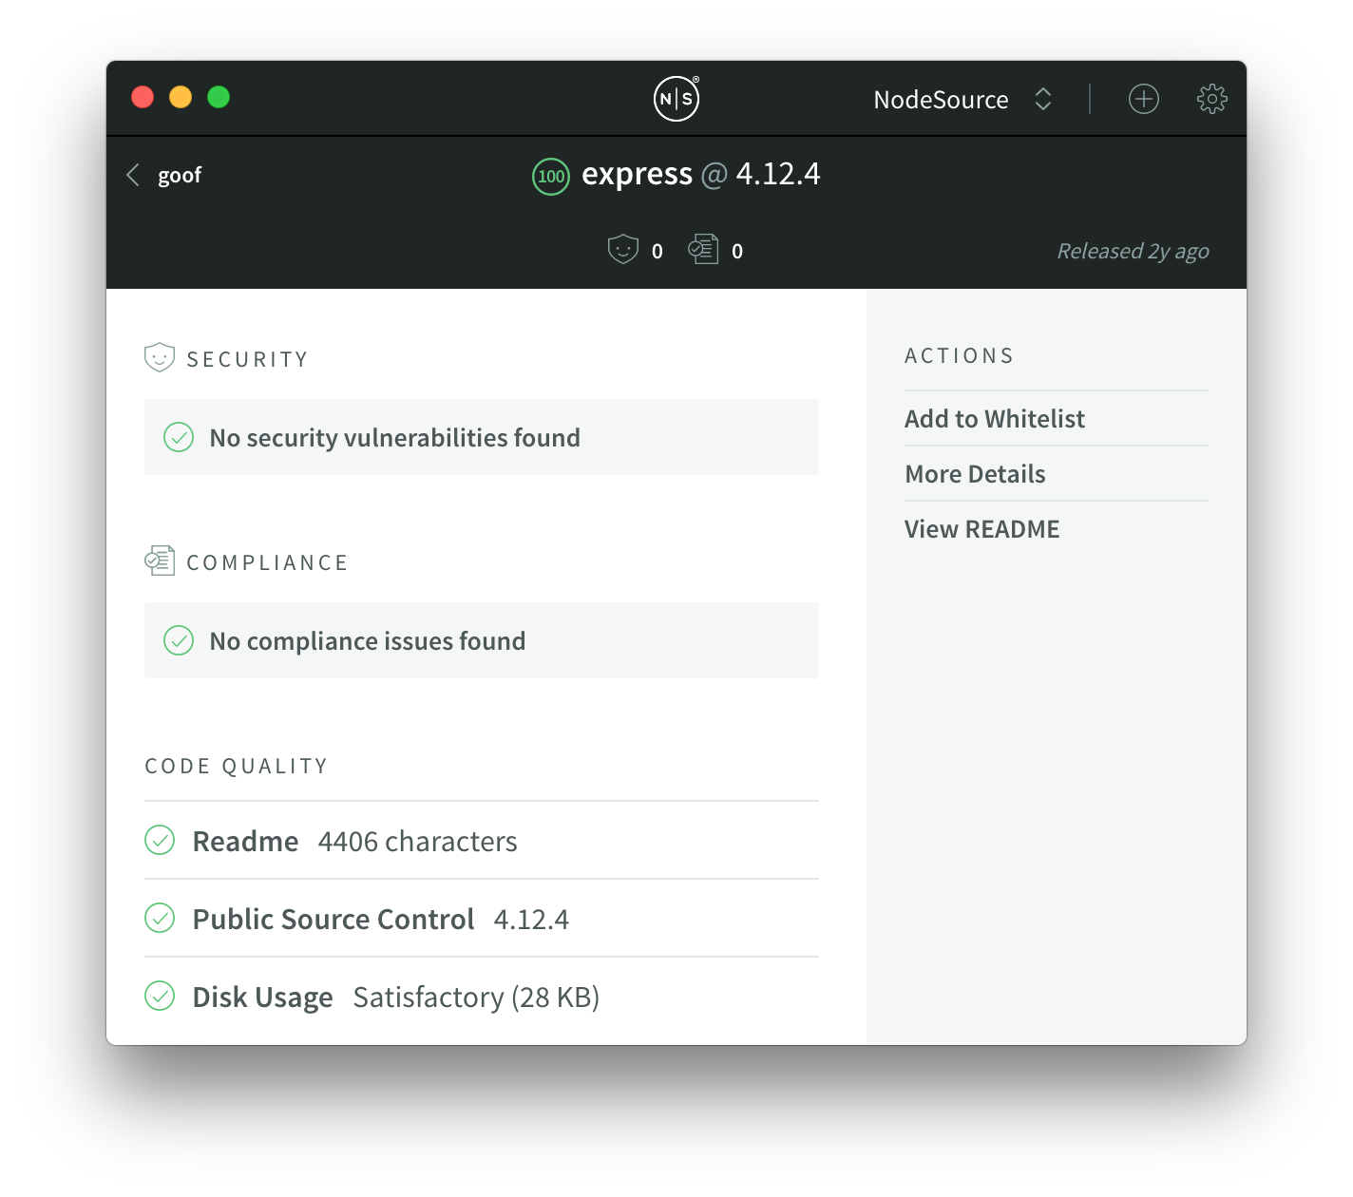
Task: Click the checkmark beside No compliance issues
Action: [x=179, y=640]
